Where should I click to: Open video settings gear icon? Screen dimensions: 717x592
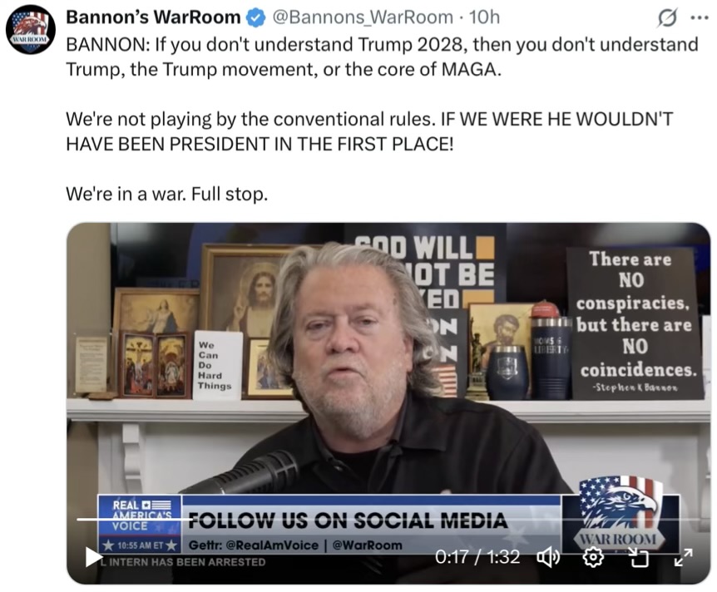593,557
